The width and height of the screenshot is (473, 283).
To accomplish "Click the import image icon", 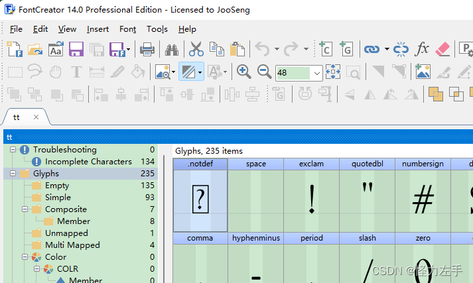I will pyautogui.click(x=423, y=72).
